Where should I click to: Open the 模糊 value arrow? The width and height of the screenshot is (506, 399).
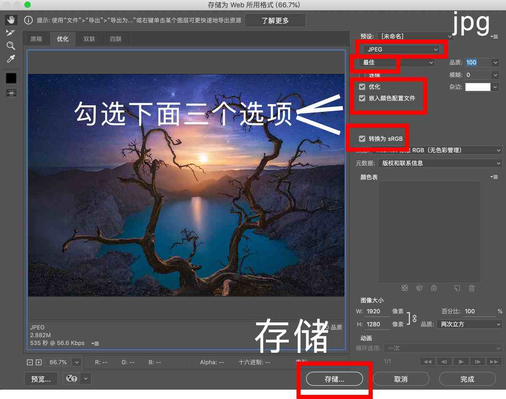[495, 75]
